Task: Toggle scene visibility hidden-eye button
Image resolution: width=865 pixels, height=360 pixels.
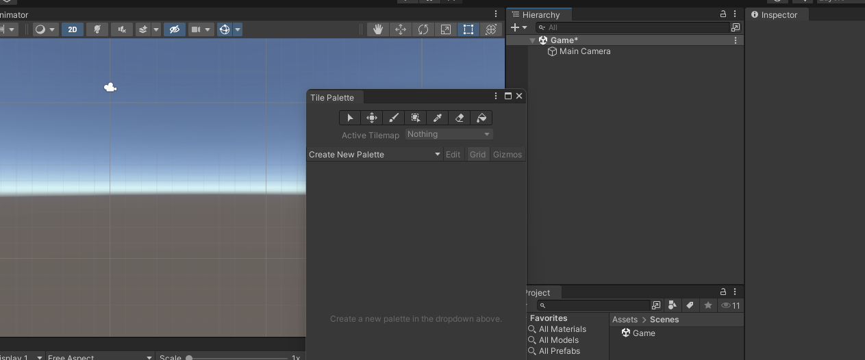Action: point(175,29)
